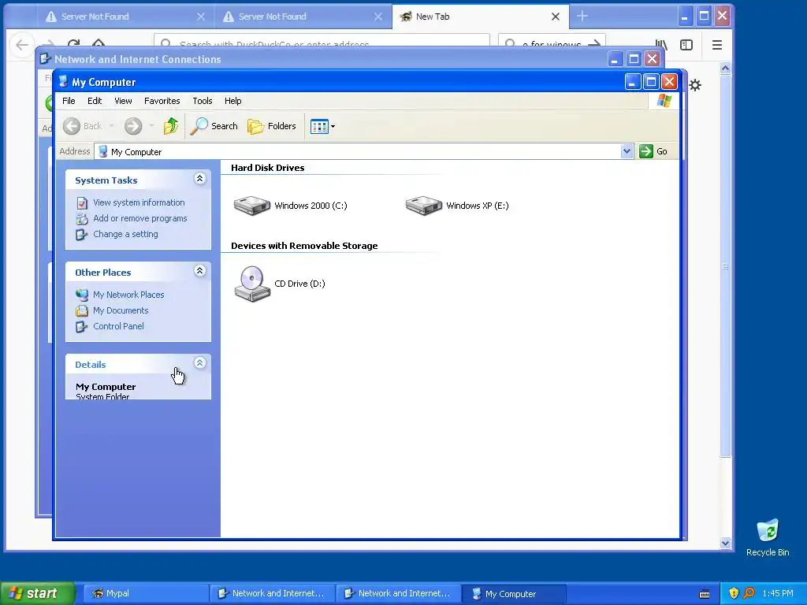
Task: Open the Windows 2000 (C:) drive icon
Action: click(251, 206)
